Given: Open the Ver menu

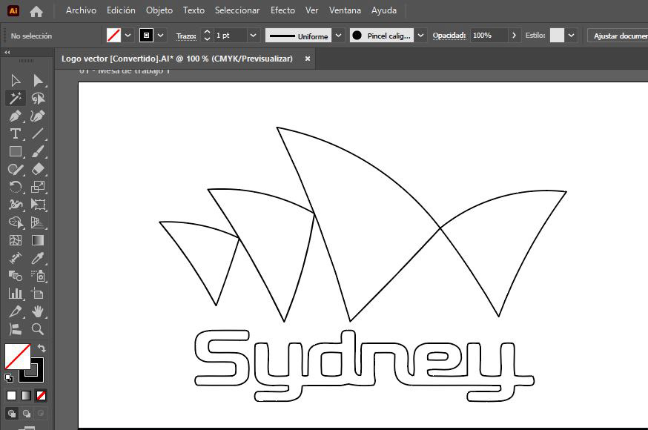Looking at the screenshot, I should click(x=311, y=10).
